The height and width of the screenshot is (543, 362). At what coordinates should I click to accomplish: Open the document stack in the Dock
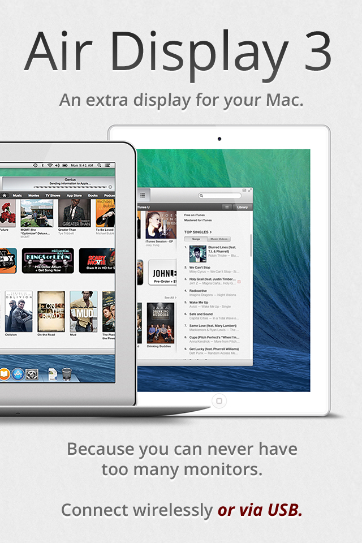point(52,375)
